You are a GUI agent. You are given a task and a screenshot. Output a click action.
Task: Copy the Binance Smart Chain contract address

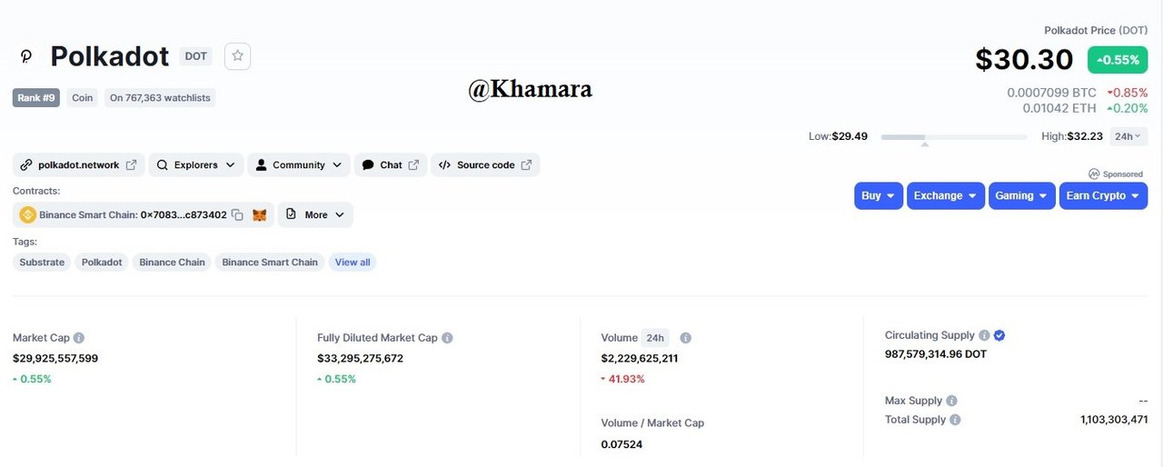point(237,215)
